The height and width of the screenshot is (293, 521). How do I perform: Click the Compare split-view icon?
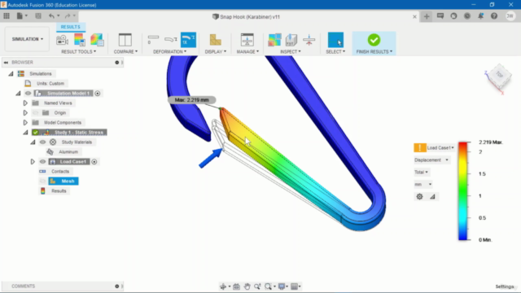(125, 40)
